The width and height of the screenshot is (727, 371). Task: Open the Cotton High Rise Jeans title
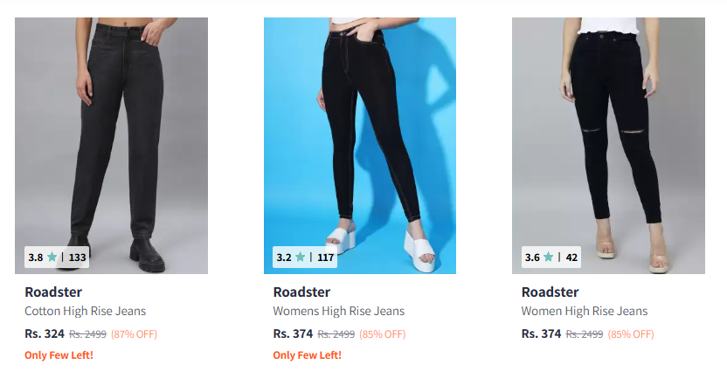[x=86, y=311]
